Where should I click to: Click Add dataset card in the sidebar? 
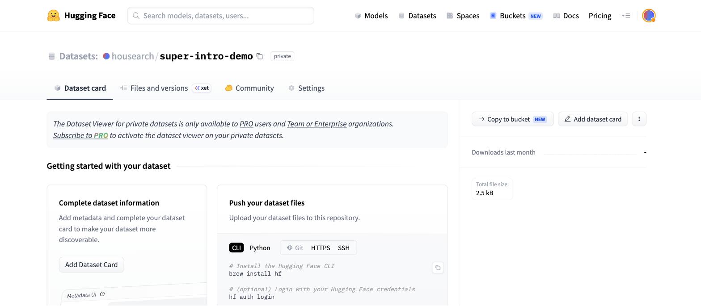pos(593,119)
